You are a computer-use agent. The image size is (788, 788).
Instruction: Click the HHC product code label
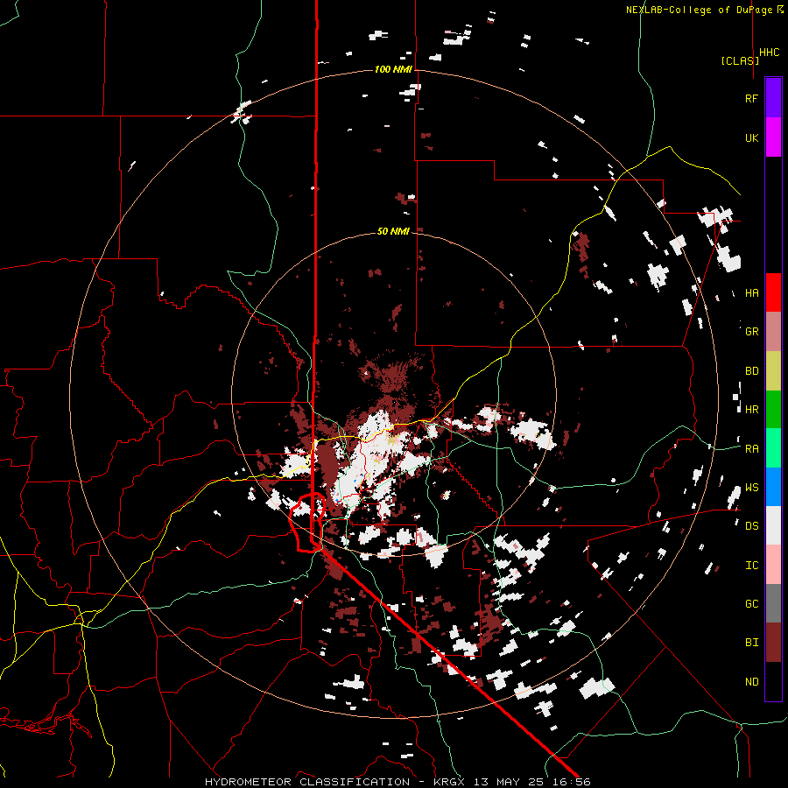[770, 53]
